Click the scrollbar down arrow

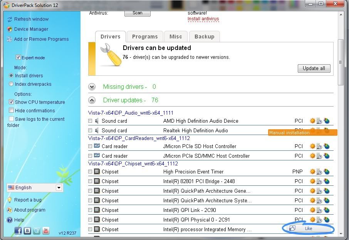pyautogui.click(x=341, y=233)
